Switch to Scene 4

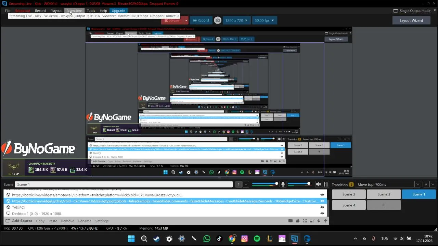(349, 205)
